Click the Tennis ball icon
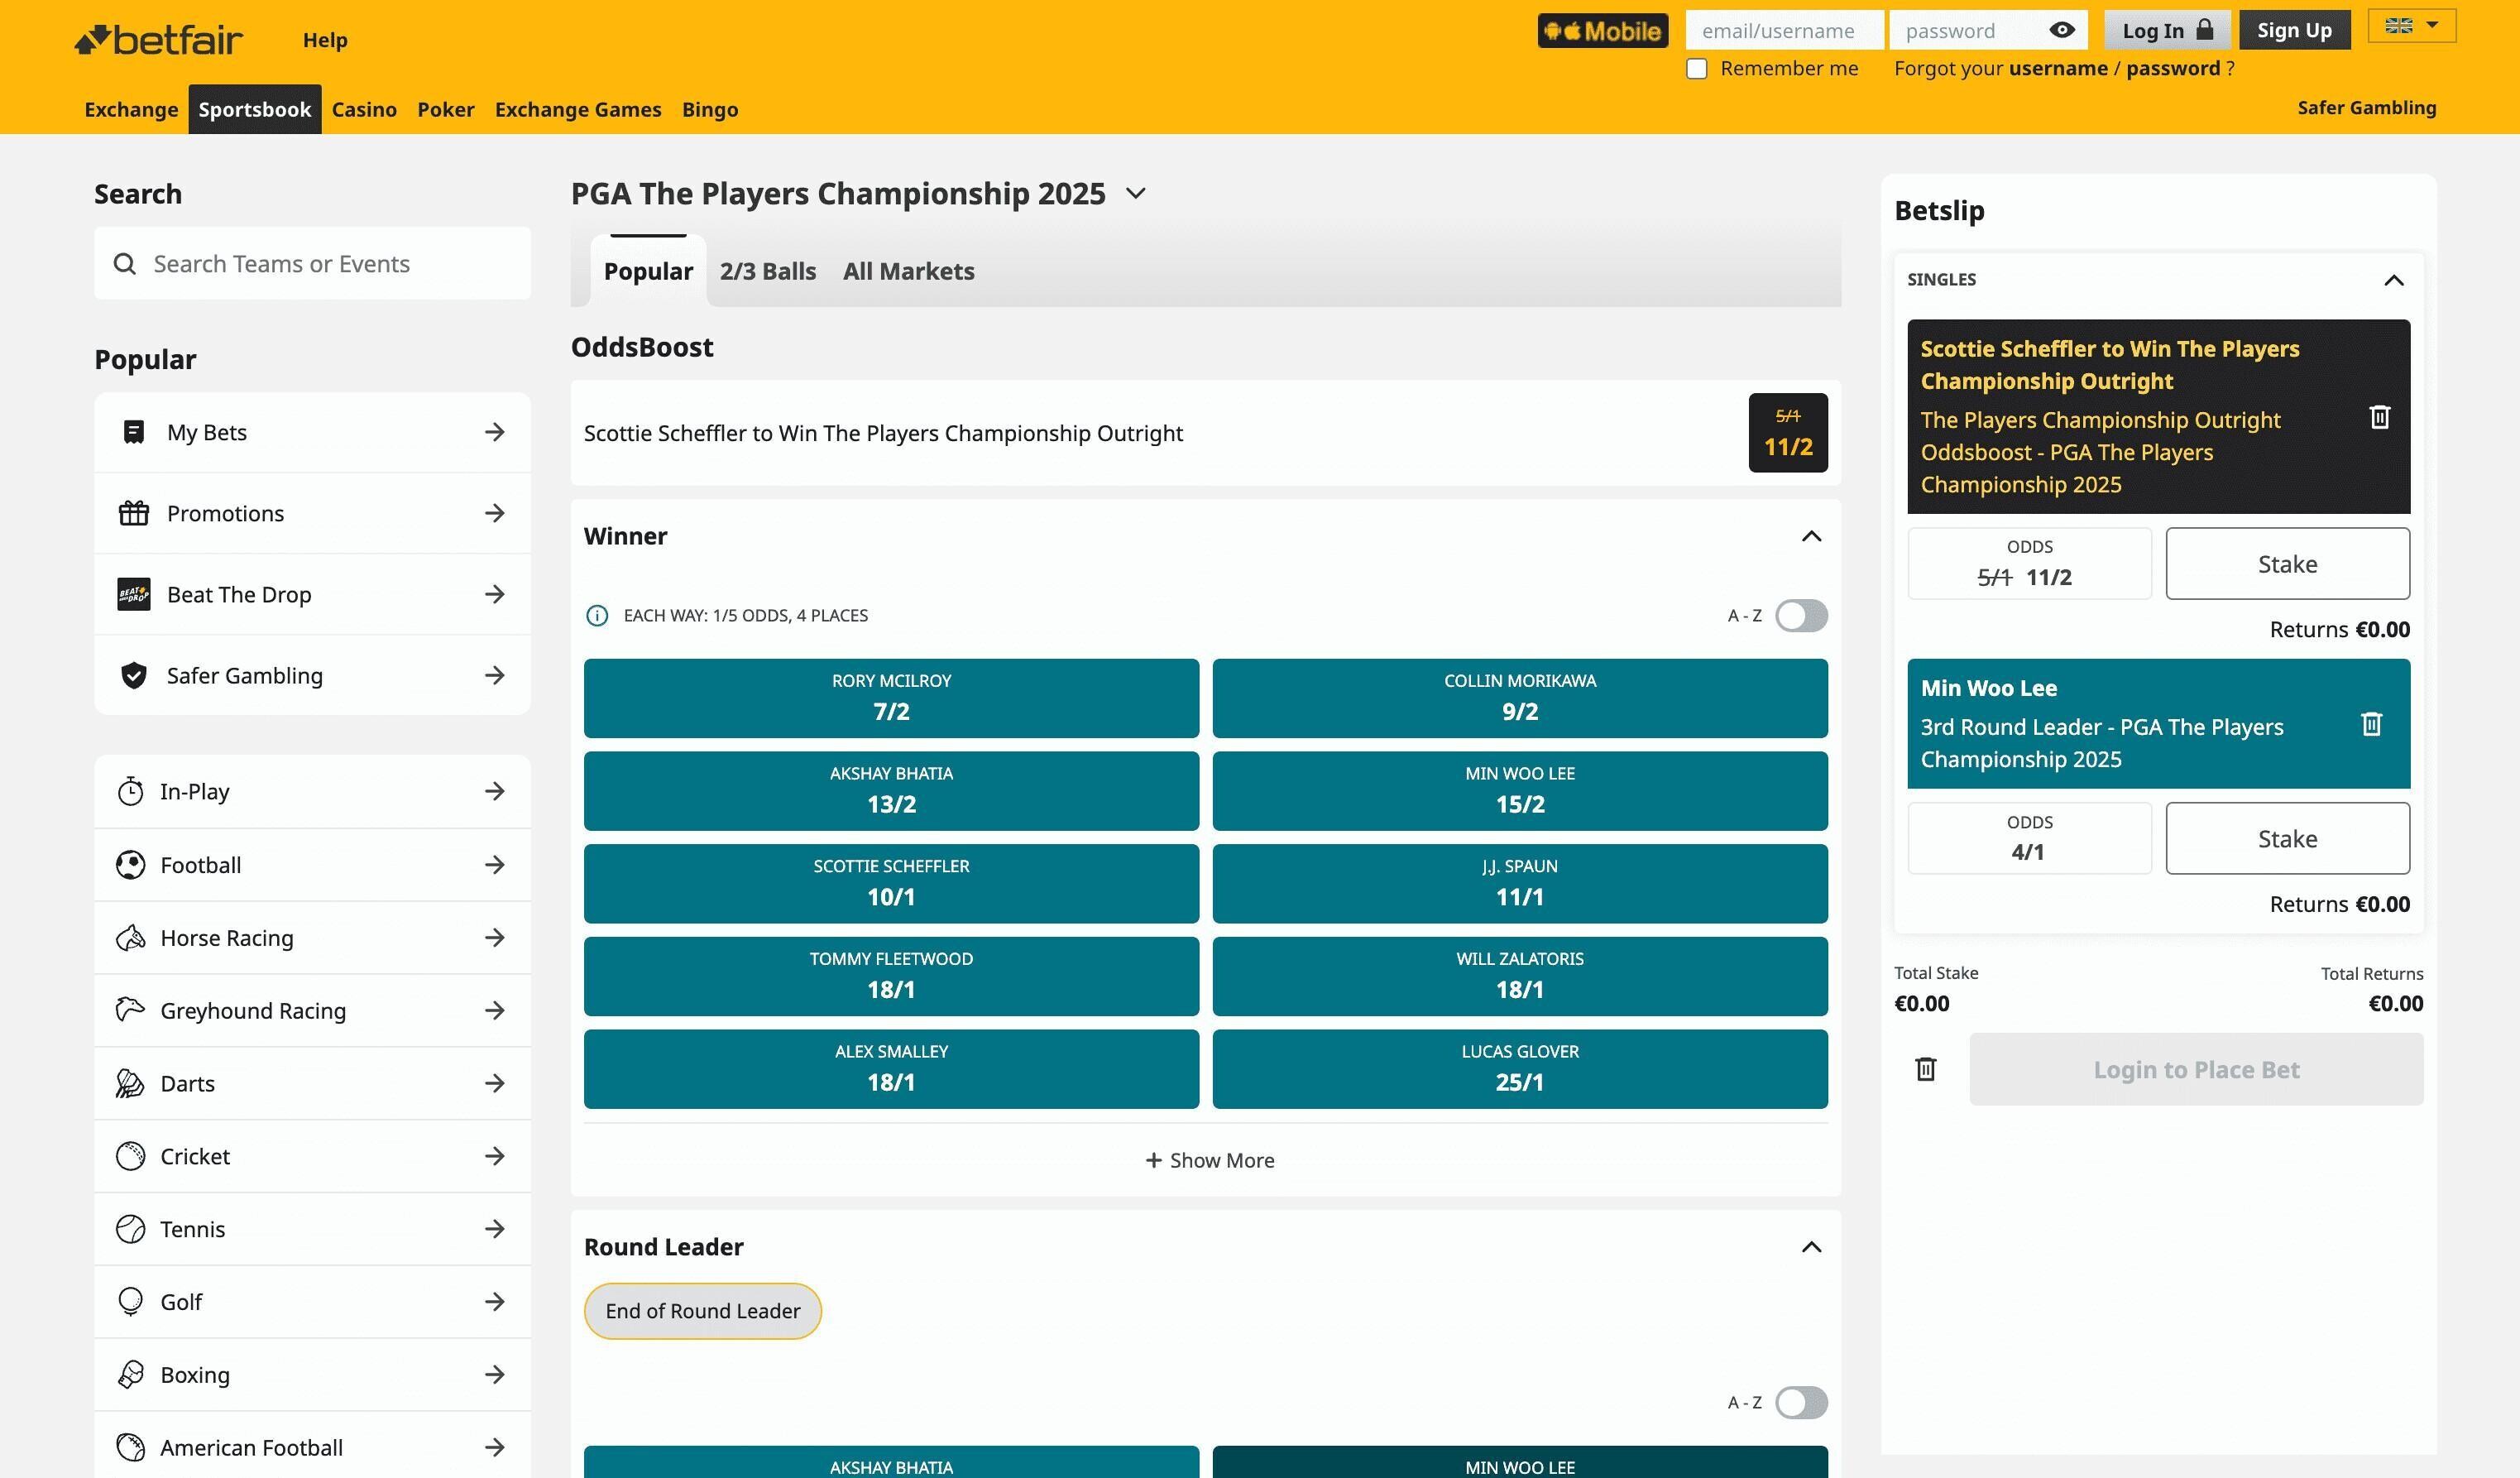2520x1478 pixels. pyautogui.click(x=130, y=1229)
